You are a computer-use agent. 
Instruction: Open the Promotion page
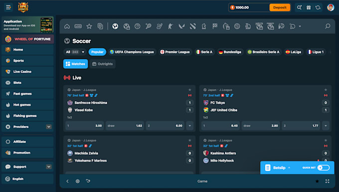pyautogui.click(x=27, y=153)
